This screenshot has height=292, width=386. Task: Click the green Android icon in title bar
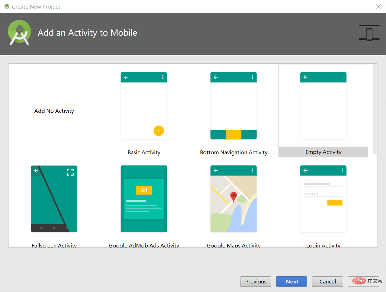point(7,6)
